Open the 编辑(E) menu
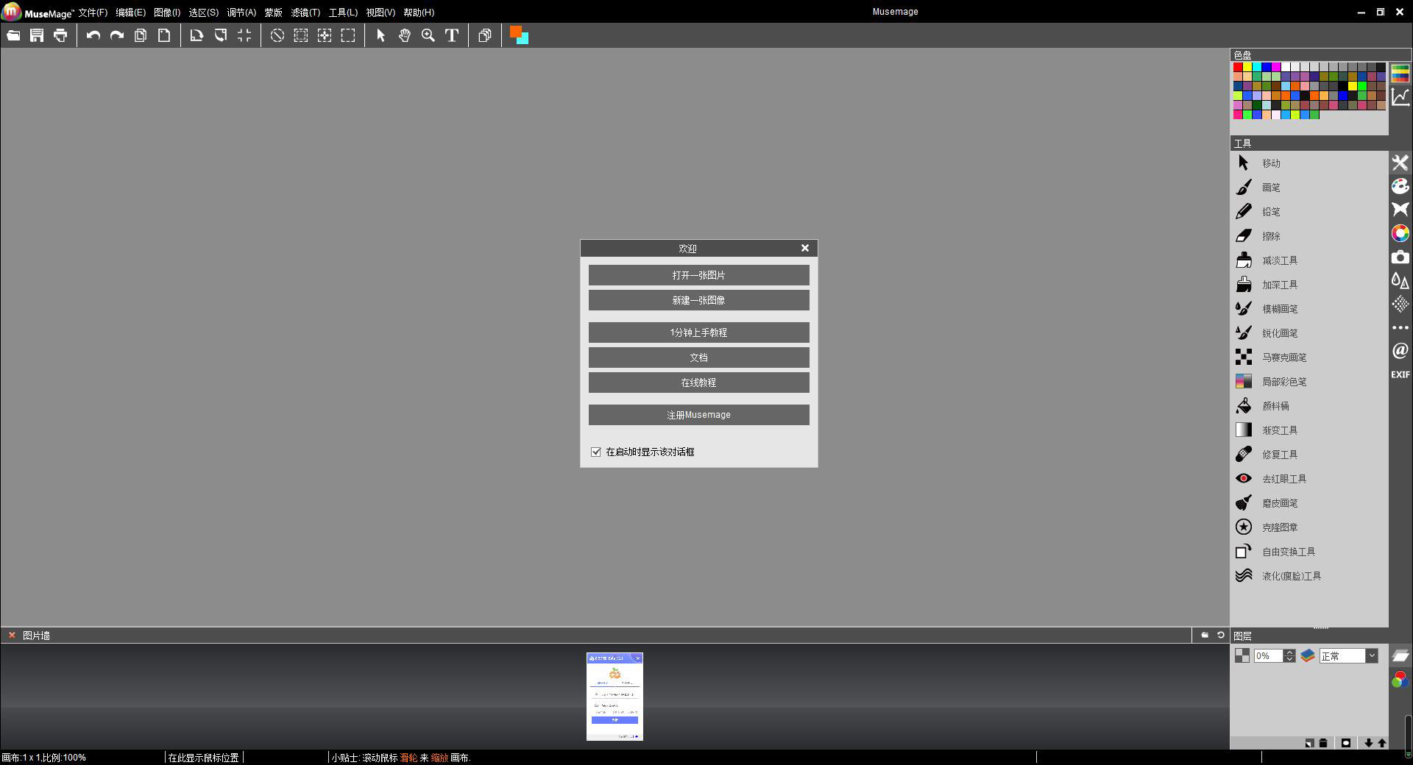 pyautogui.click(x=130, y=13)
